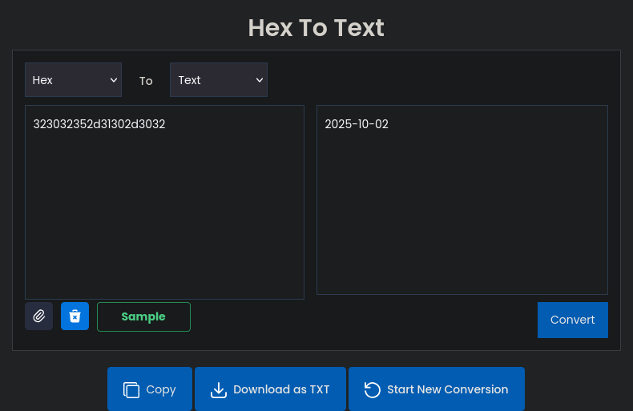Click the trash icon to clear input
The image size is (633, 411).
tap(75, 316)
